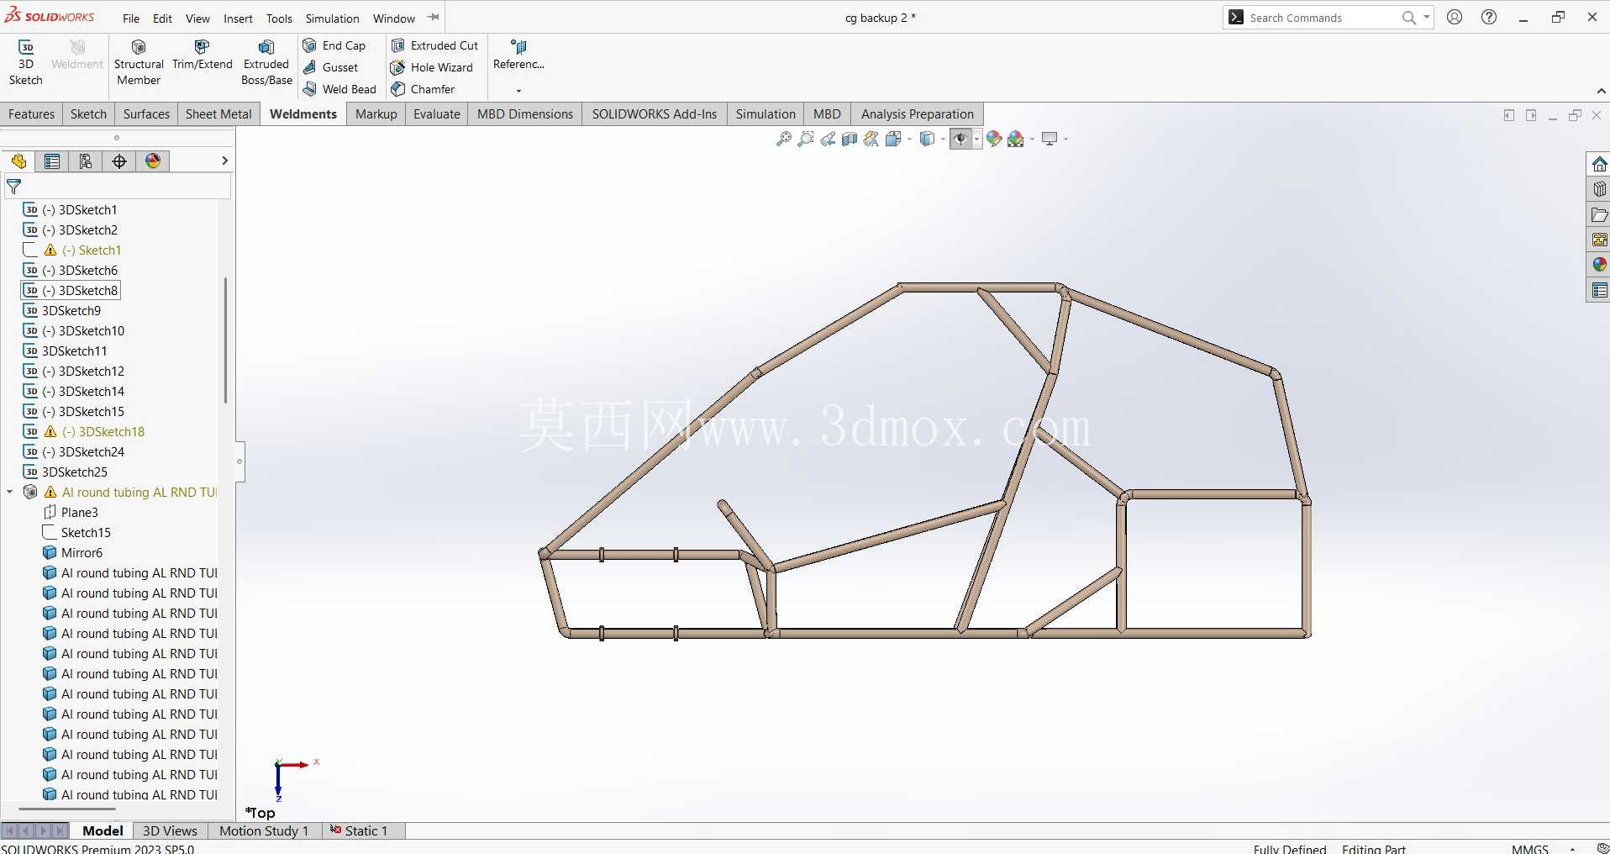Image resolution: width=1610 pixels, height=854 pixels.
Task: Open the DisplayManager tab
Action: pyautogui.click(x=153, y=161)
